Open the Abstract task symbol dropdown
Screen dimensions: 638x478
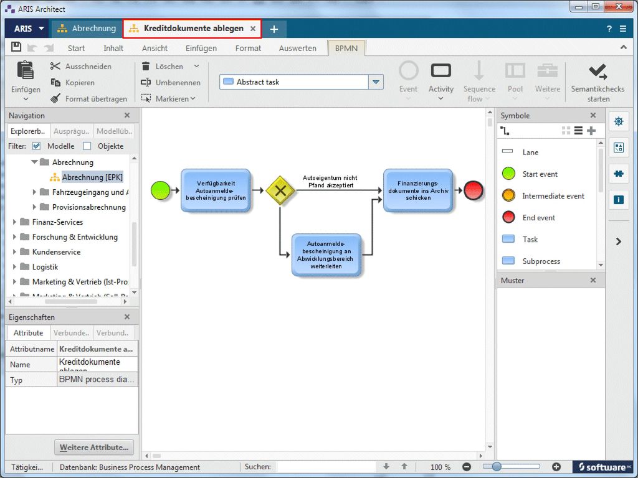376,82
